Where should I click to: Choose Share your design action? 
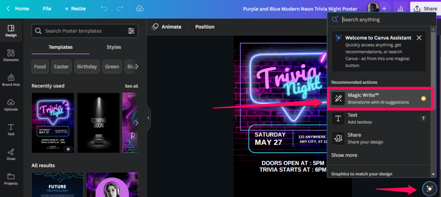(379, 138)
